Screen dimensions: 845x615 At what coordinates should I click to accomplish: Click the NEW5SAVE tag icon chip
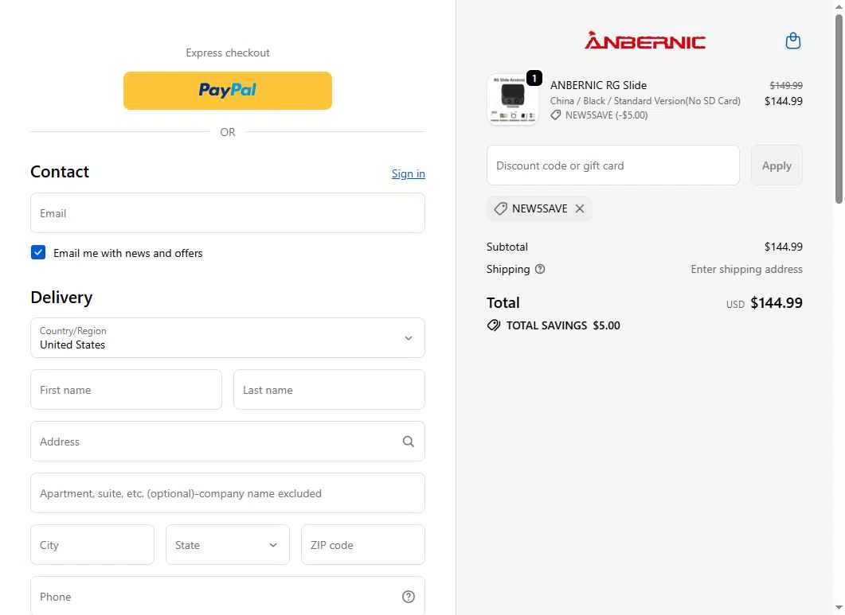pyautogui.click(x=501, y=208)
